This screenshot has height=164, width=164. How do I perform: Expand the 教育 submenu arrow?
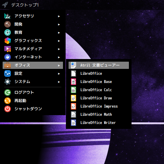pyautogui.click(x=59, y=33)
